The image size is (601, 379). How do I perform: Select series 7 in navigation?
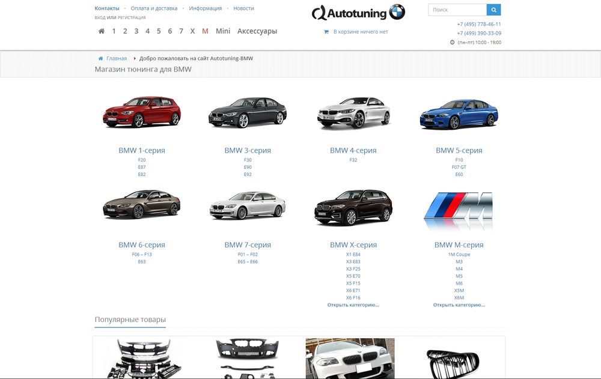click(182, 31)
